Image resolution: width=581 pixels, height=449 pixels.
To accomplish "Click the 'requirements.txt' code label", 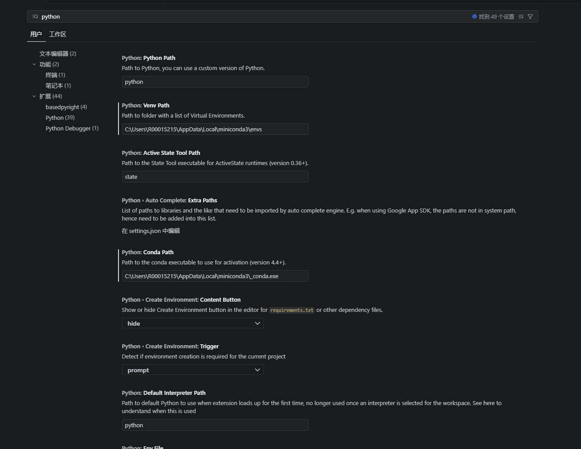I will click(292, 310).
